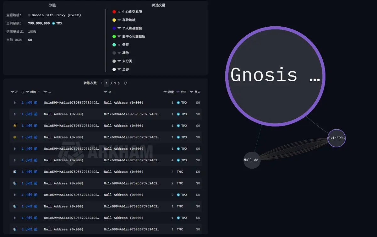Click the filter icon beside 个人和基金会
377x237 pixels.
click(119, 28)
